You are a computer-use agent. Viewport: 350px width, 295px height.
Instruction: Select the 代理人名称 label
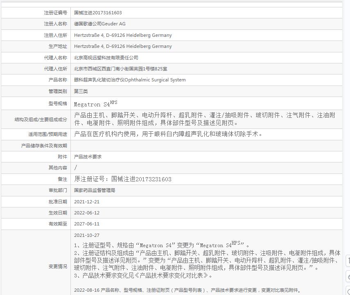coord(56,58)
